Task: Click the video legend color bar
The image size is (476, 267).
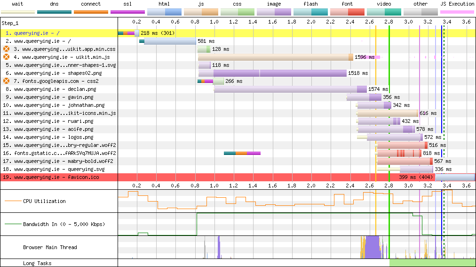Action: point(384,12)
